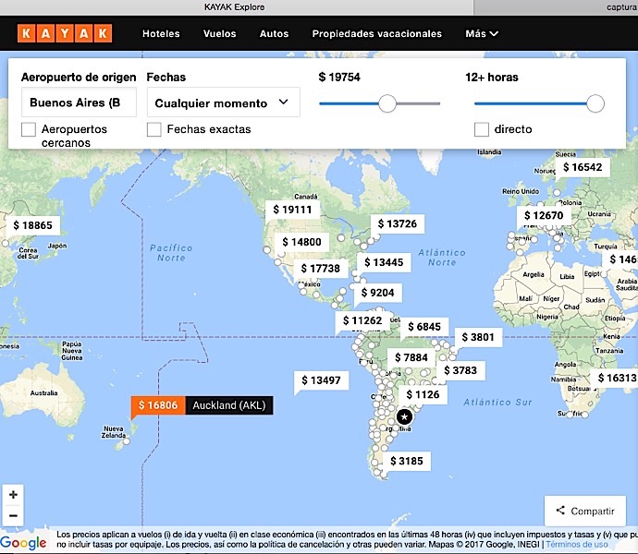Open the Vuelos section

[x=220, y=34]
